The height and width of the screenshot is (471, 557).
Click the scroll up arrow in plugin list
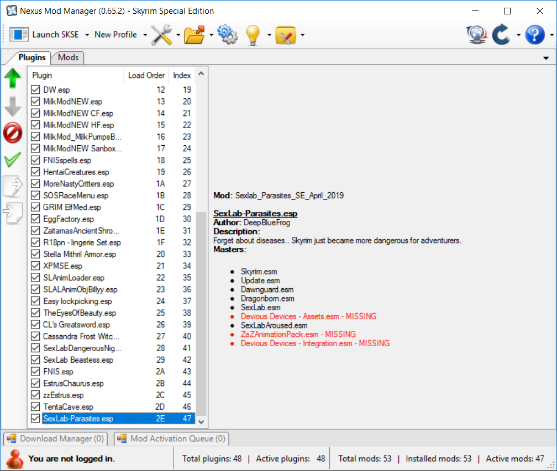click(201, 74)
